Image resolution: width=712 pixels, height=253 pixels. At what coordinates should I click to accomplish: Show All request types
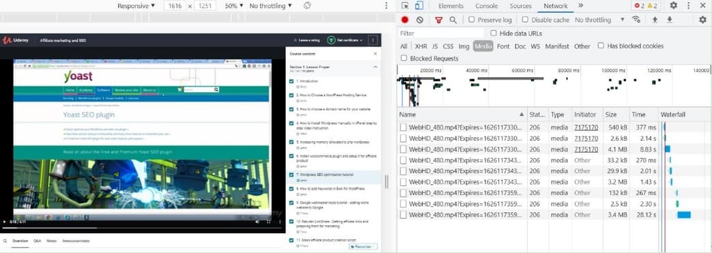pyautogui.click(x=403, y=46)
